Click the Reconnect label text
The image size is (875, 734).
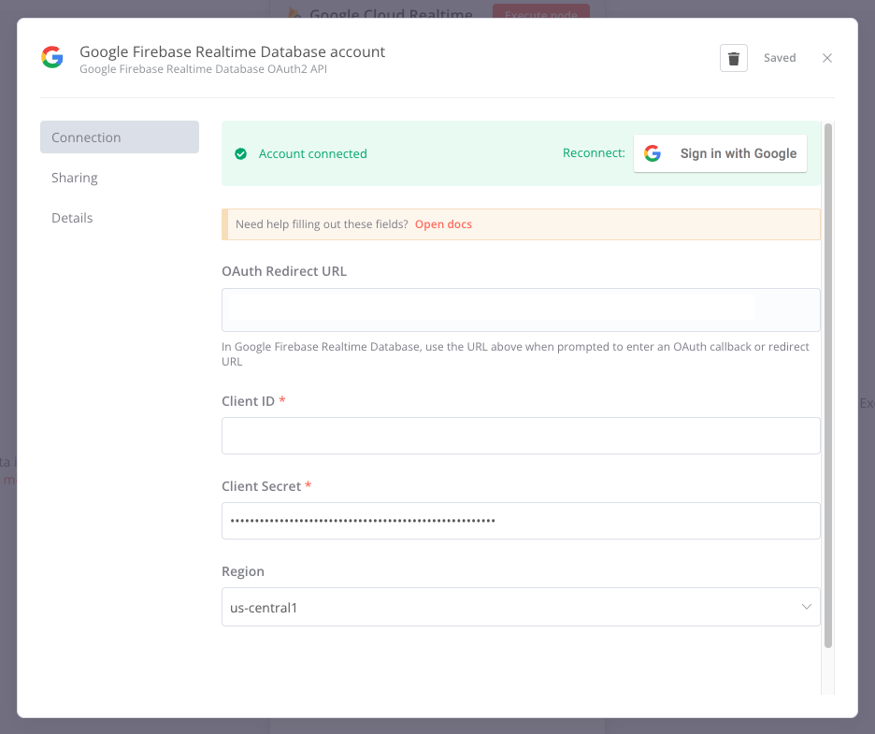pos(594,153)
